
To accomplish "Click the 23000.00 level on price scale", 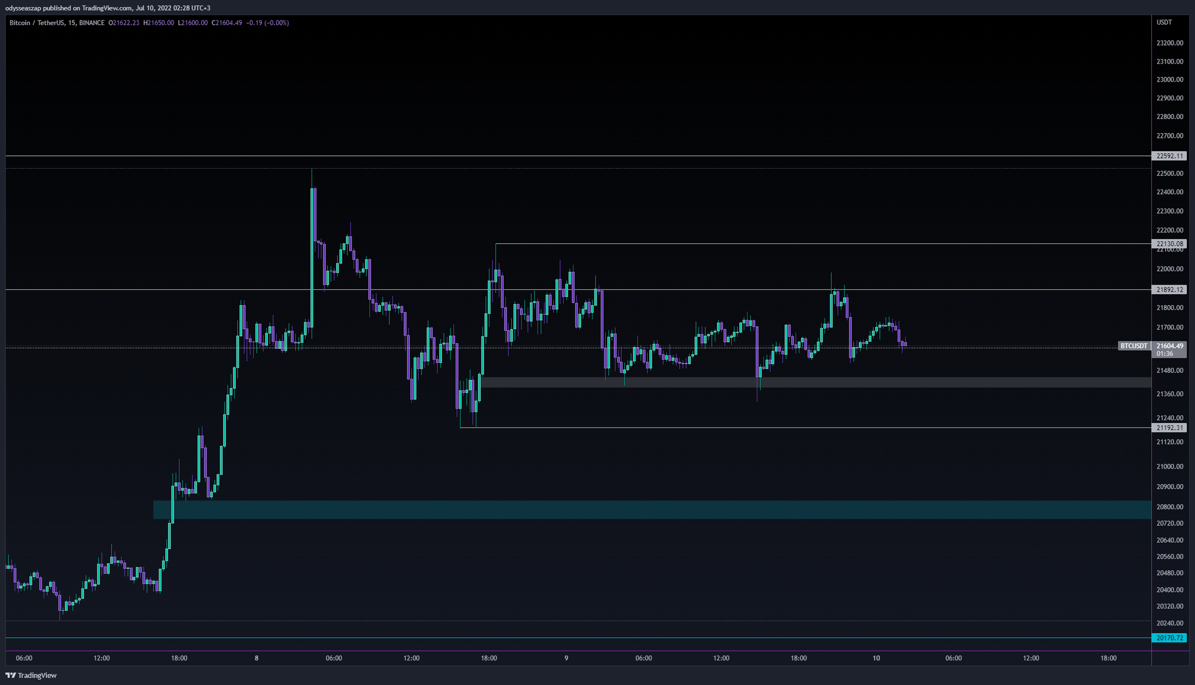I will (1169, 80).
